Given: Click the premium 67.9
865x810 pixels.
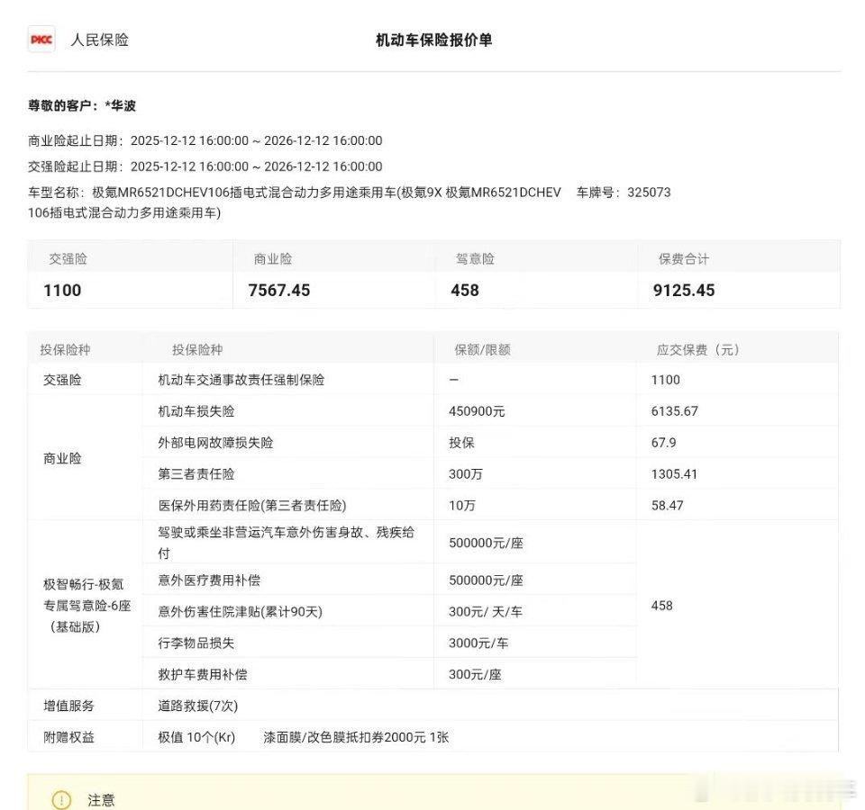Looking at the screenshot, I should pyautogui.click(x=663, y=443).
